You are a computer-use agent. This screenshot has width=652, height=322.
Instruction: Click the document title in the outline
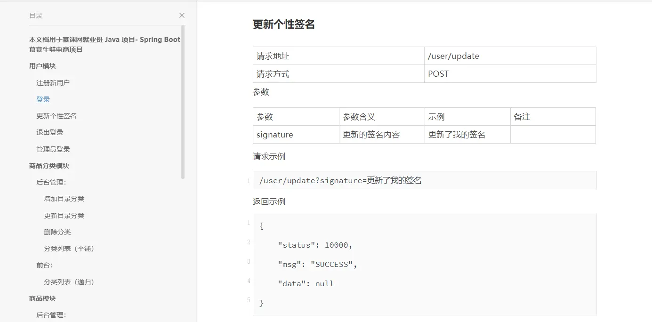tap(105, 44)
